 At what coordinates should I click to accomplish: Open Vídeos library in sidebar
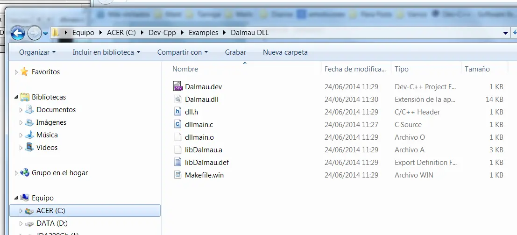point(47,147)
